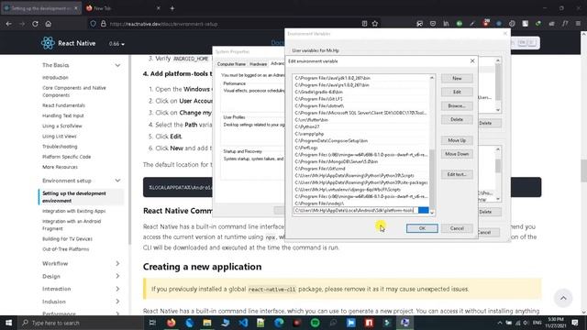Click the Edit text... button
Viewport: 587px width, 330px height.
[457, 174]
